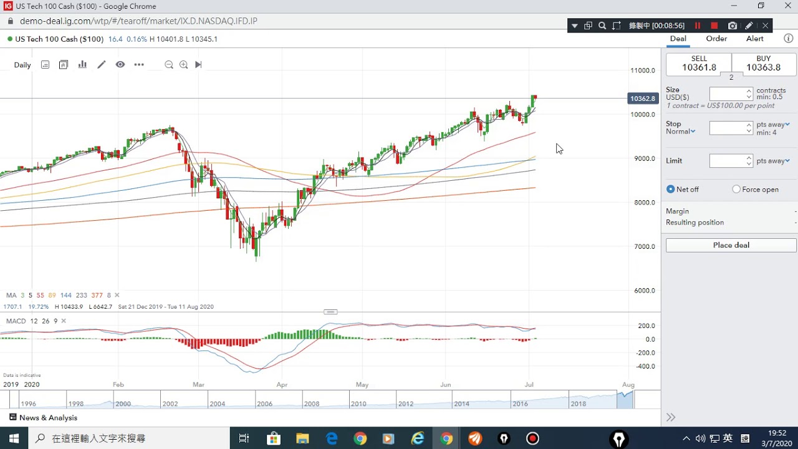The image size is (798, 449).
Task: Select the pencil drawing tool
Action: pyautogui.click(x=102, y=65)
